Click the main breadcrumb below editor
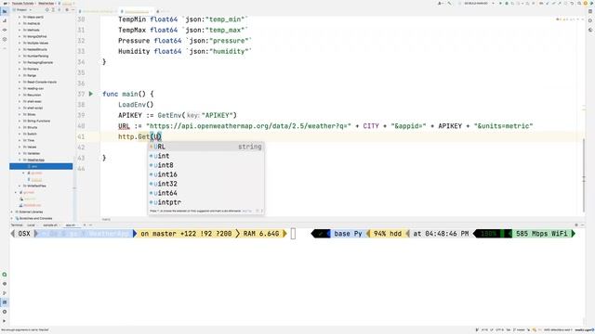This screenshot has width=595, height=334. tap(106, 219)
